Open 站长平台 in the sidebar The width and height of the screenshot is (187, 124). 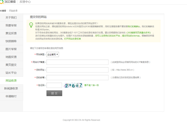pos(11,73)
